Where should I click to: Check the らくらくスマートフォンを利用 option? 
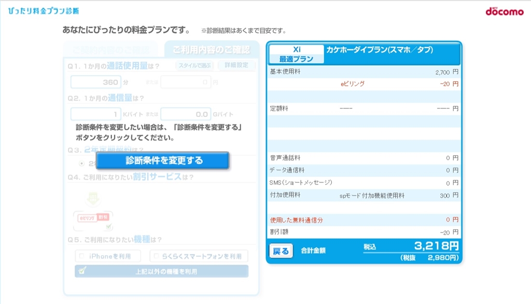pyautogui.click(x=199, y=256)
